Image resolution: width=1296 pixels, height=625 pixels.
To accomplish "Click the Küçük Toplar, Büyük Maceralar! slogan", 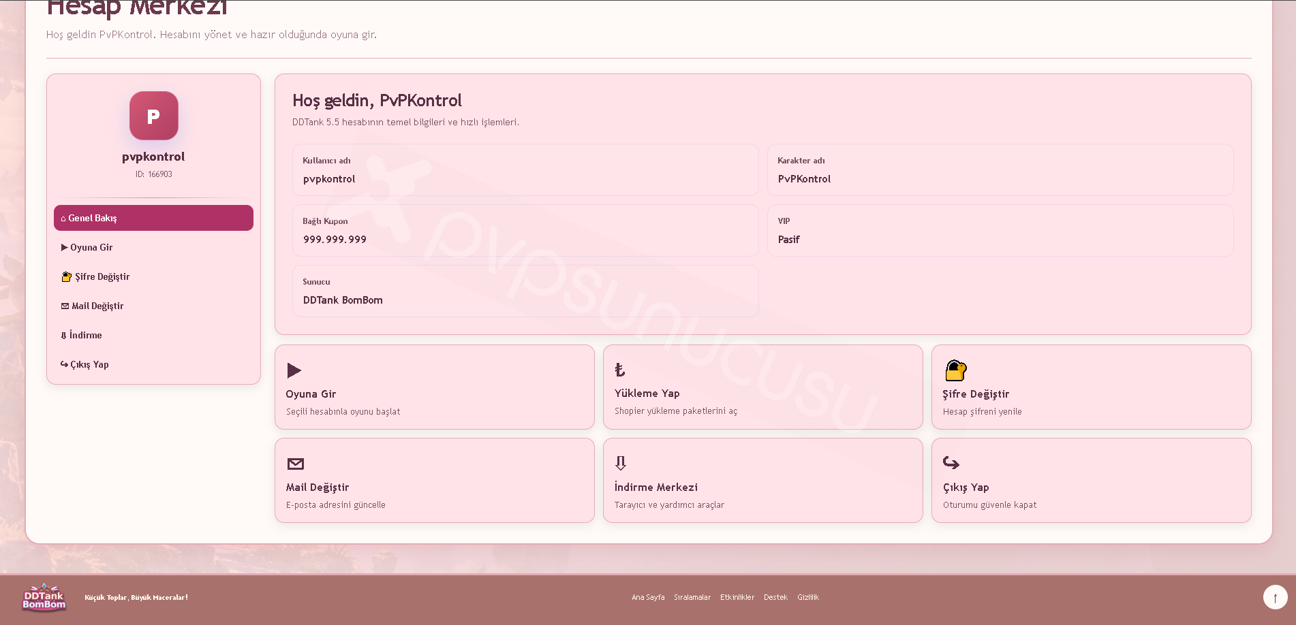I will pyautogui.click(x=136, y=598).
